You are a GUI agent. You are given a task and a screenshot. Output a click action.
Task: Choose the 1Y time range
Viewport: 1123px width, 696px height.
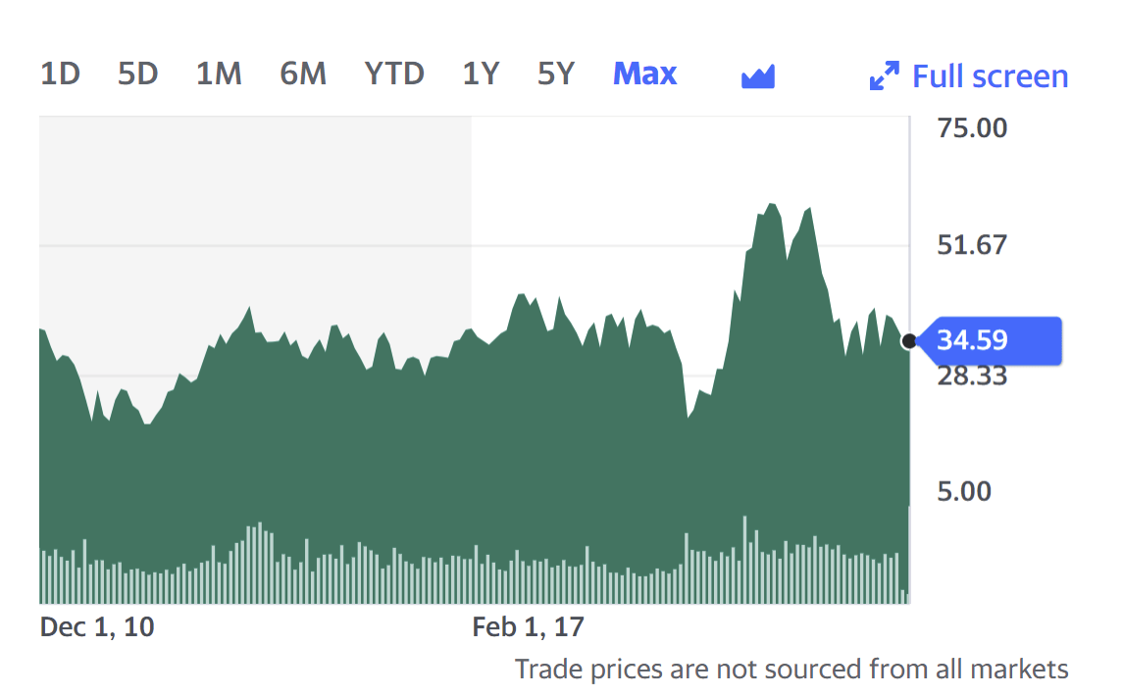coord(481,74)
